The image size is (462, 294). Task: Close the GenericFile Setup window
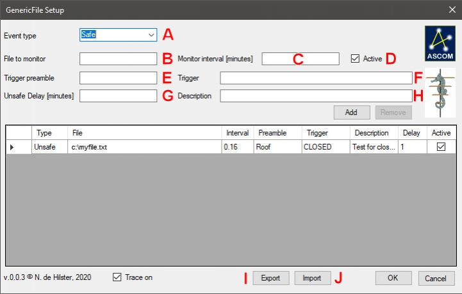coord(450,10)
